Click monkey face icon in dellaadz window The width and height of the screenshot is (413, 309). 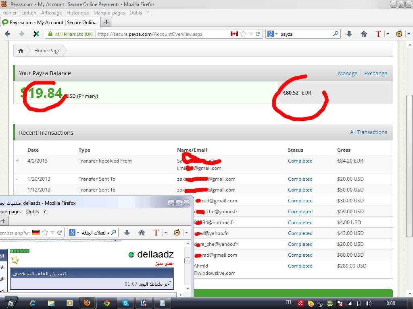click(177, 233)
